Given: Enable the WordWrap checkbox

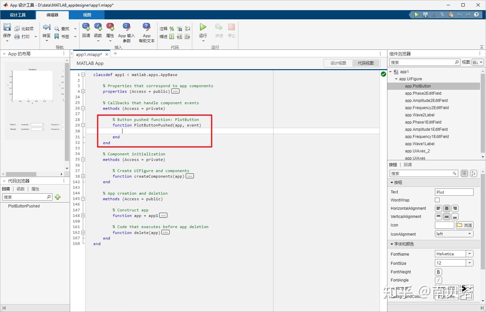Looking at the screenshot, I should (437, 200).
